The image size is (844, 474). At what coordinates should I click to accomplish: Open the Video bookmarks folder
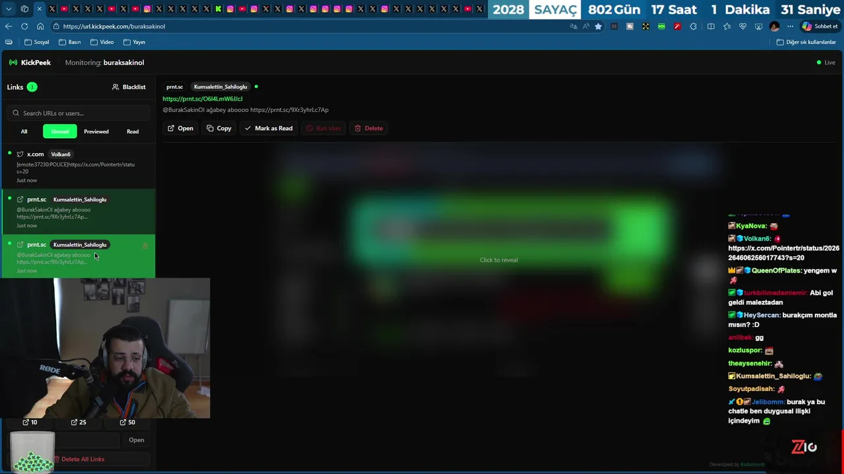click(x=102, y=42)
